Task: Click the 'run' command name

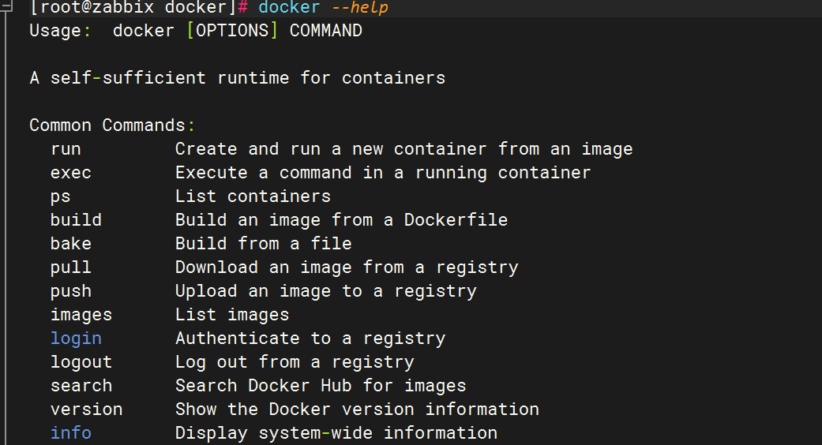Action: coord(66,149)
